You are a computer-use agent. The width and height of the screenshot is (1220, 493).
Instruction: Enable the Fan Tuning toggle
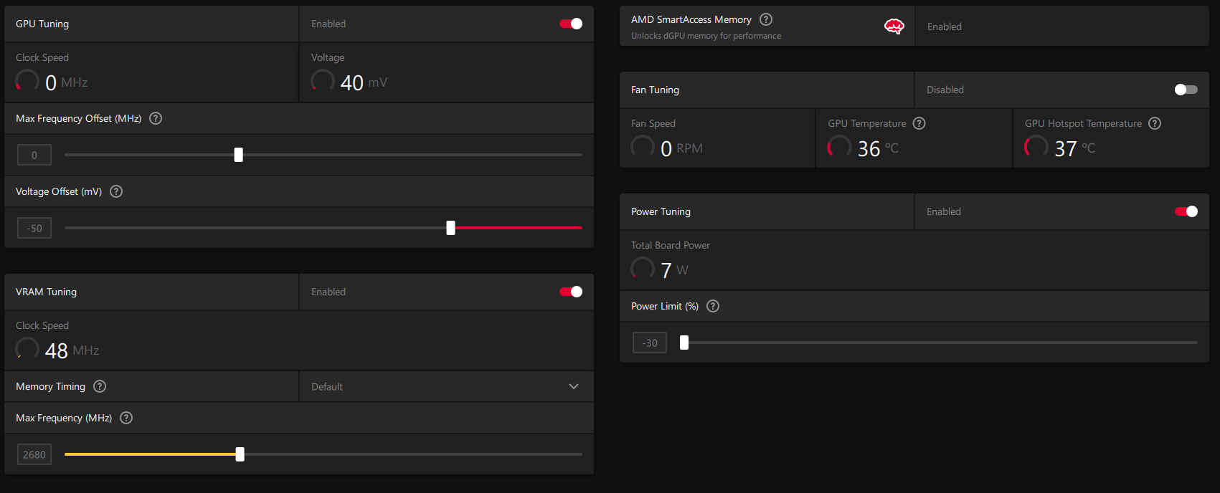click(1186, 90)
